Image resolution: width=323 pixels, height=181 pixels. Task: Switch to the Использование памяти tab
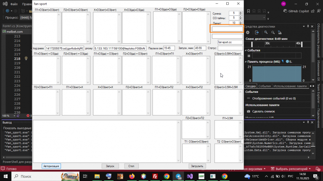pos(290,86)
